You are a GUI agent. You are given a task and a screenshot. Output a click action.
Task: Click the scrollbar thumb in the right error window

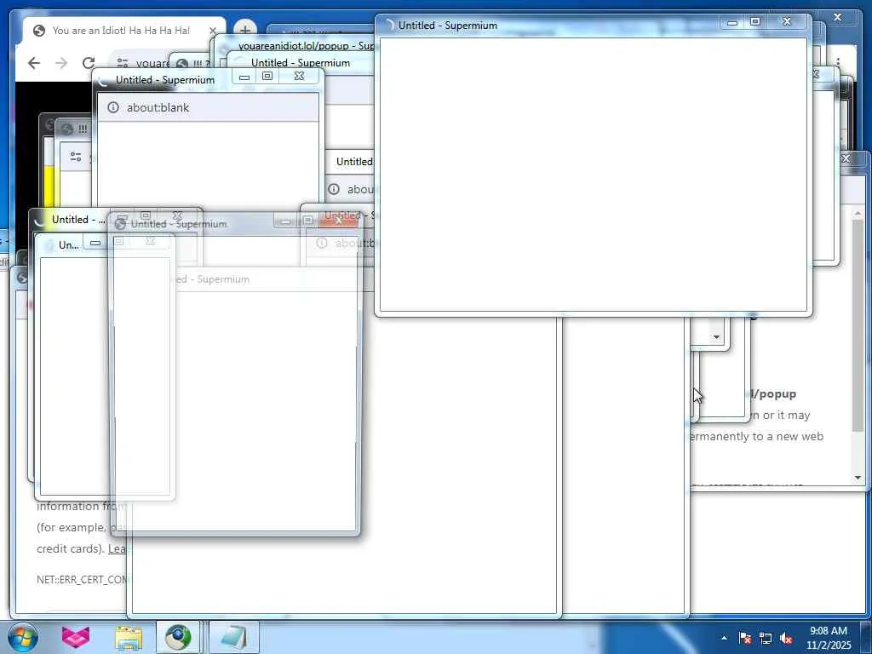[858, 325]
